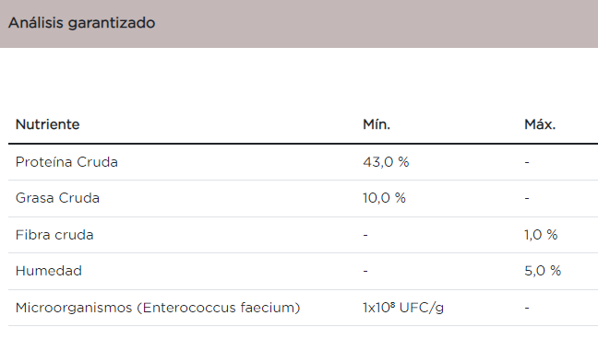
Task: Click the dash in Fibra cruda Mín. cell
Action: click(x=365, y=236)
